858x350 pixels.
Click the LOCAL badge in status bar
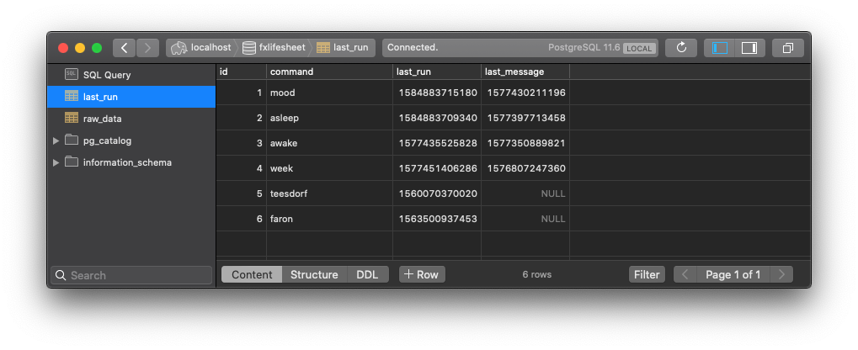click(639, 48)
